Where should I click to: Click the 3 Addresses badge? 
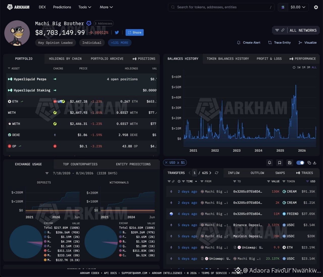pos(103,24)
